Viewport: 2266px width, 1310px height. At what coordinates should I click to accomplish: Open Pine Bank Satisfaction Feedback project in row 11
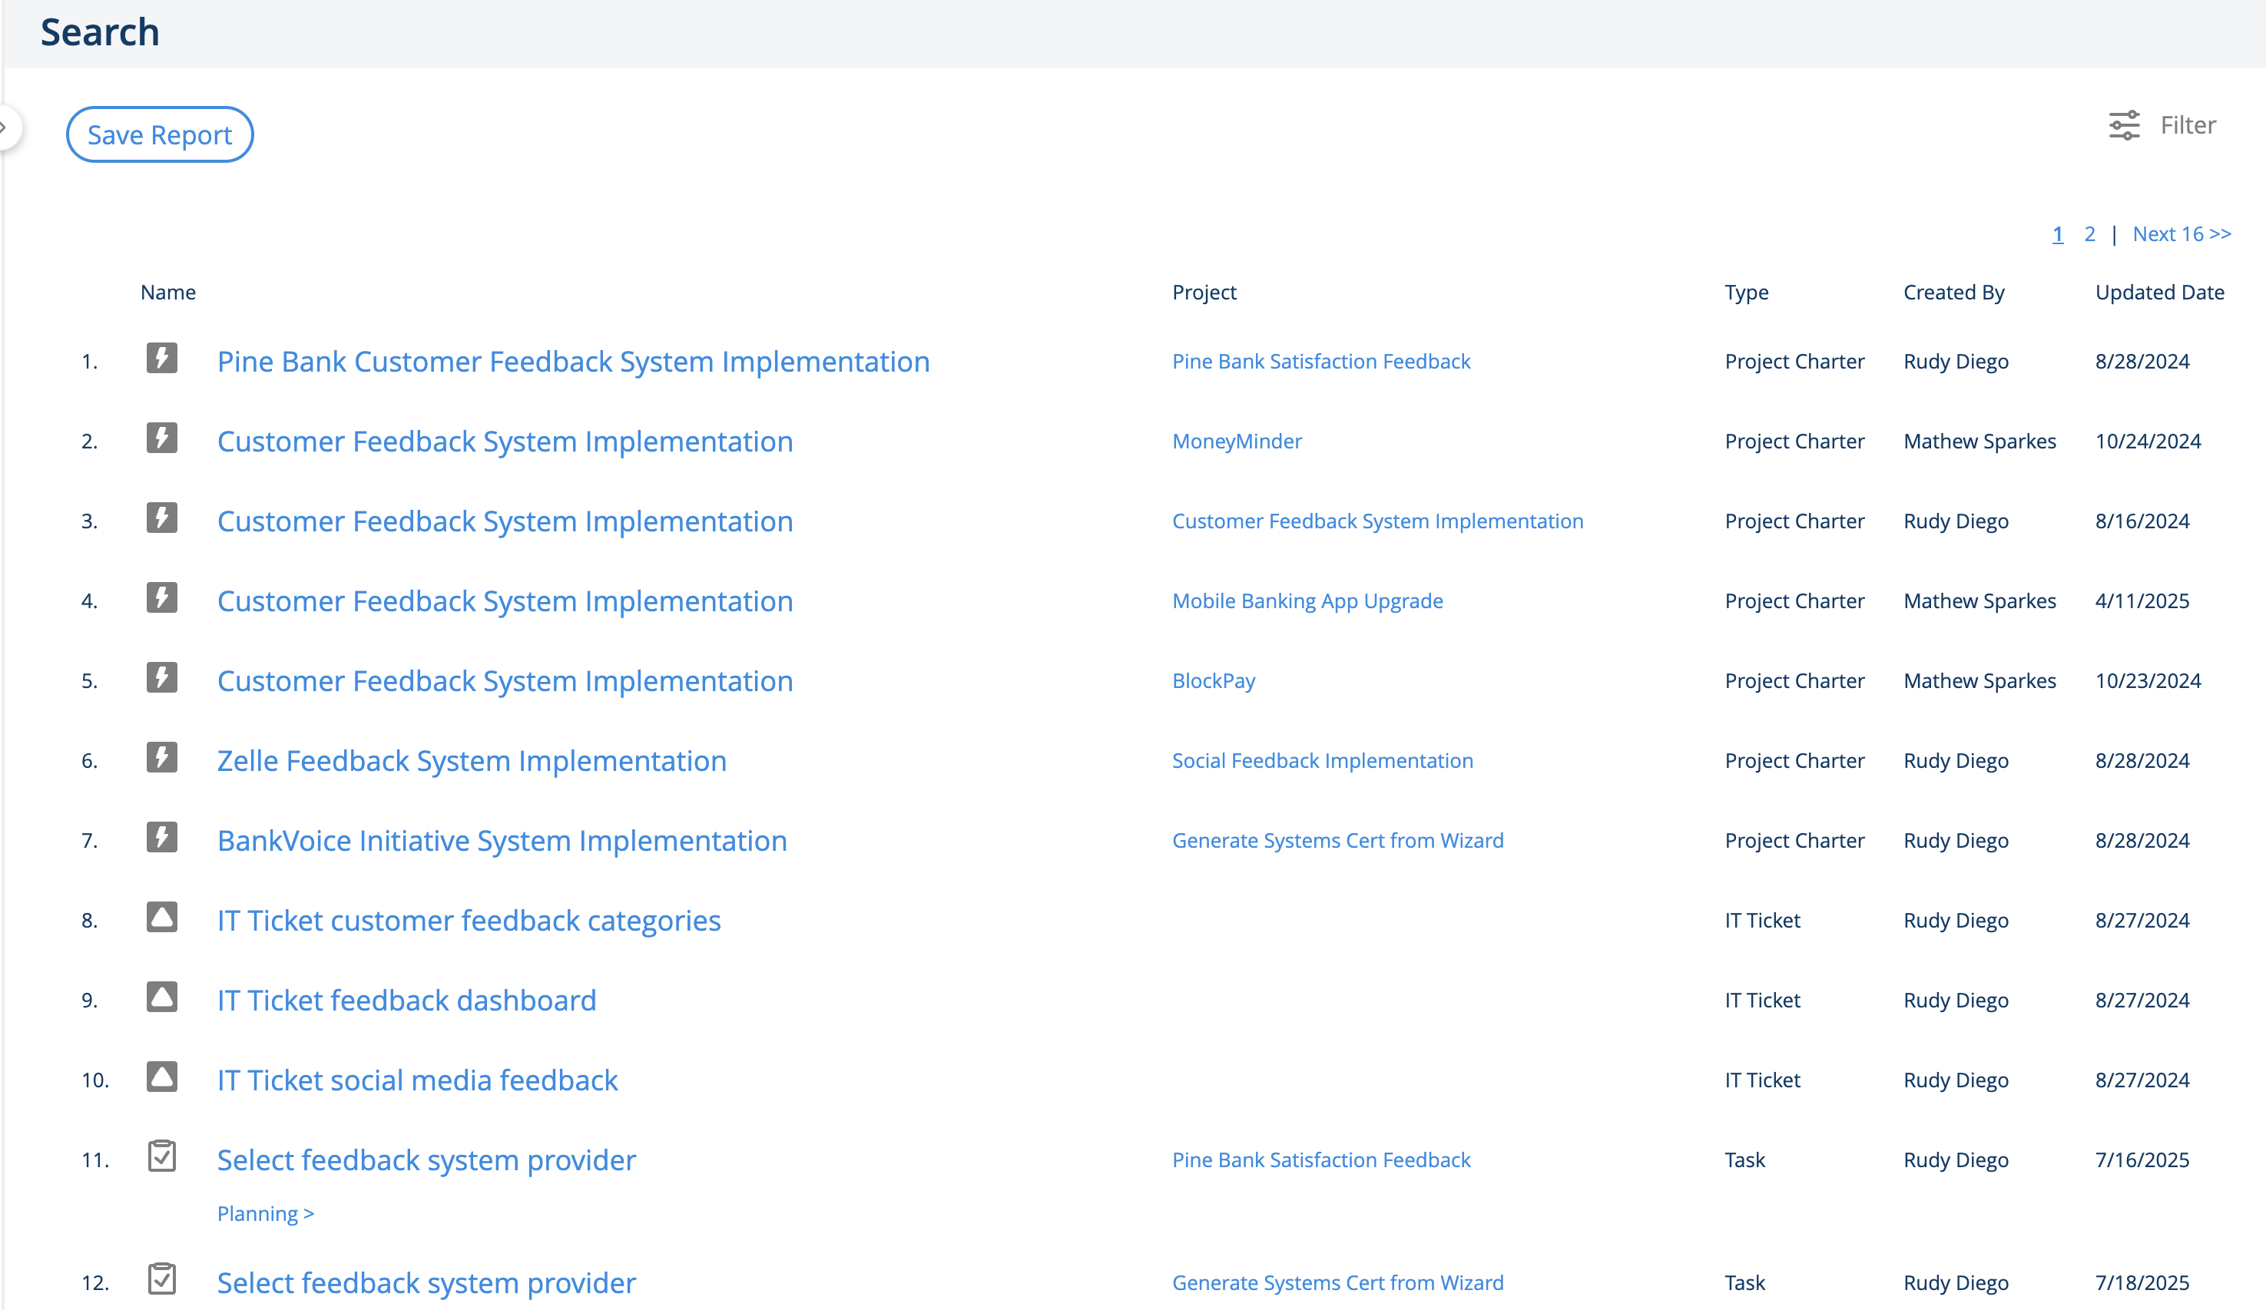[x=1321, y=1161]
